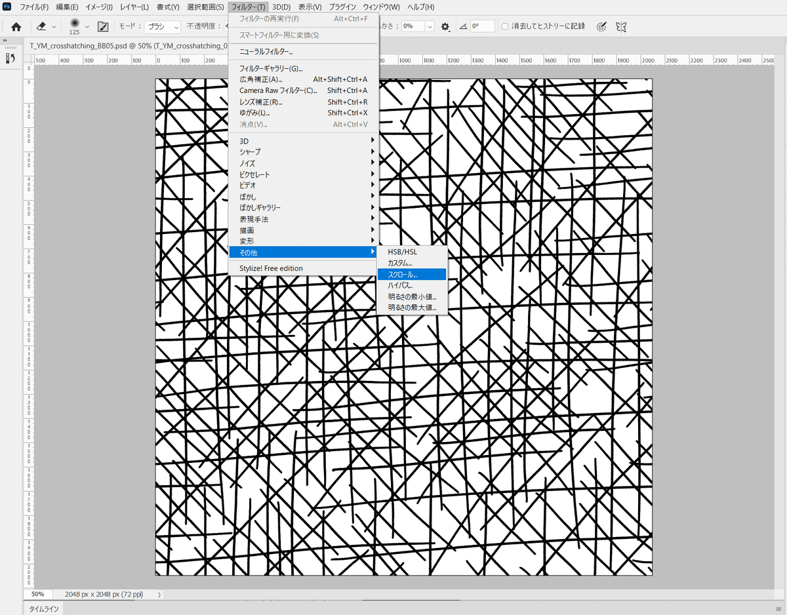The height and width of the screenshot is (615, 787).
Task: Expand the ピクセレート filter submenu
Action: tap(304, 174)
